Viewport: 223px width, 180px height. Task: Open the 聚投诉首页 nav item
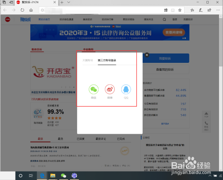pos(44,19)
